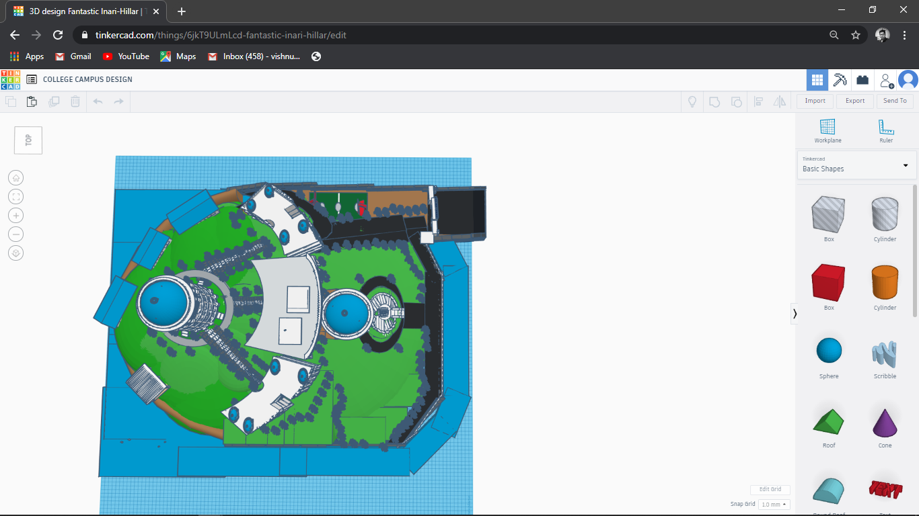This screenshot has width=919, height=516.
Task: Click the Bricks mode icon
Action: pyautogui.click(x=862, y=80)
